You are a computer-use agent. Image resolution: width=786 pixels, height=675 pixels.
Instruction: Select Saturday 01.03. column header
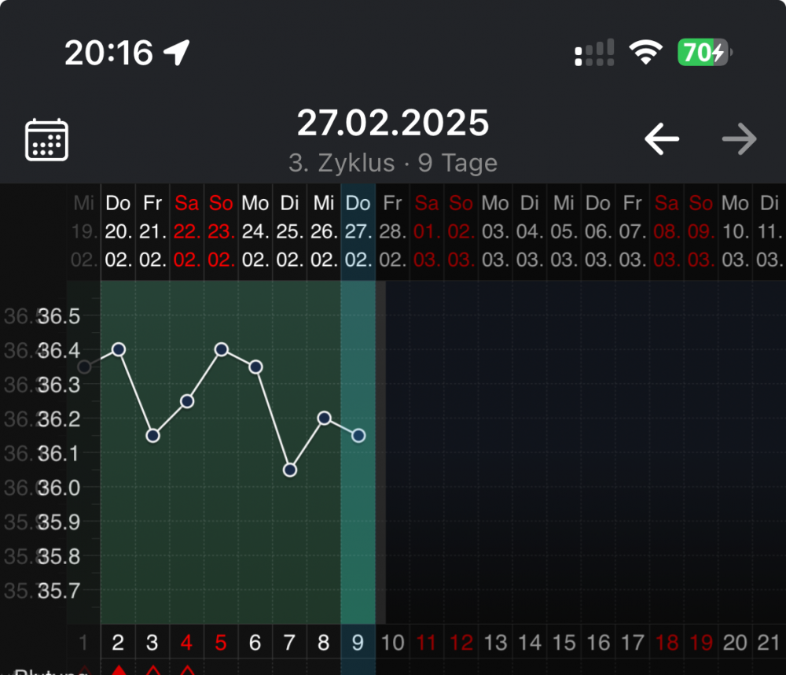pyautogui.click(x=427, y=231)
